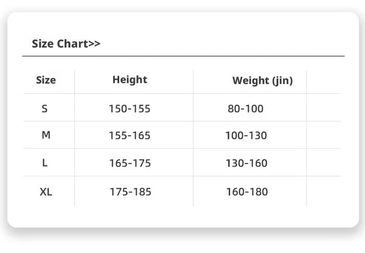Select the Height column header
This screenshot has height=253, width=365.
click(130, 80)
